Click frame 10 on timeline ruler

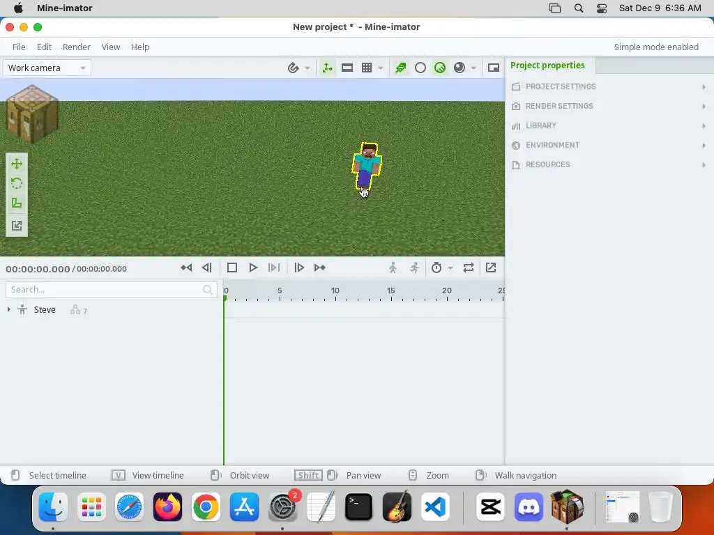335,290
